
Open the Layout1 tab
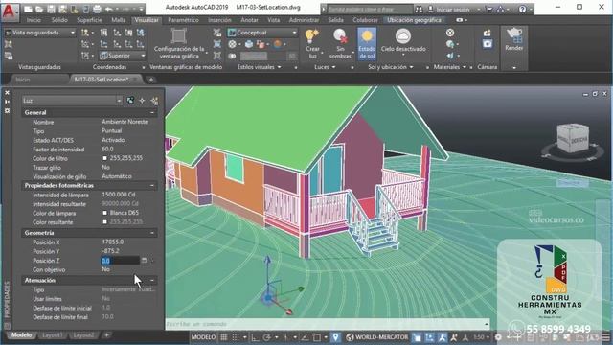[x=52, y=335]
